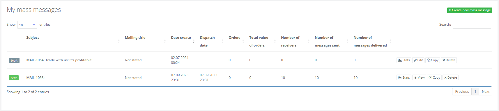Open MAIL-1054: Trade with us! subject
Image resolution: width=499 pixels, height=111 pixels.
(59, 60)
